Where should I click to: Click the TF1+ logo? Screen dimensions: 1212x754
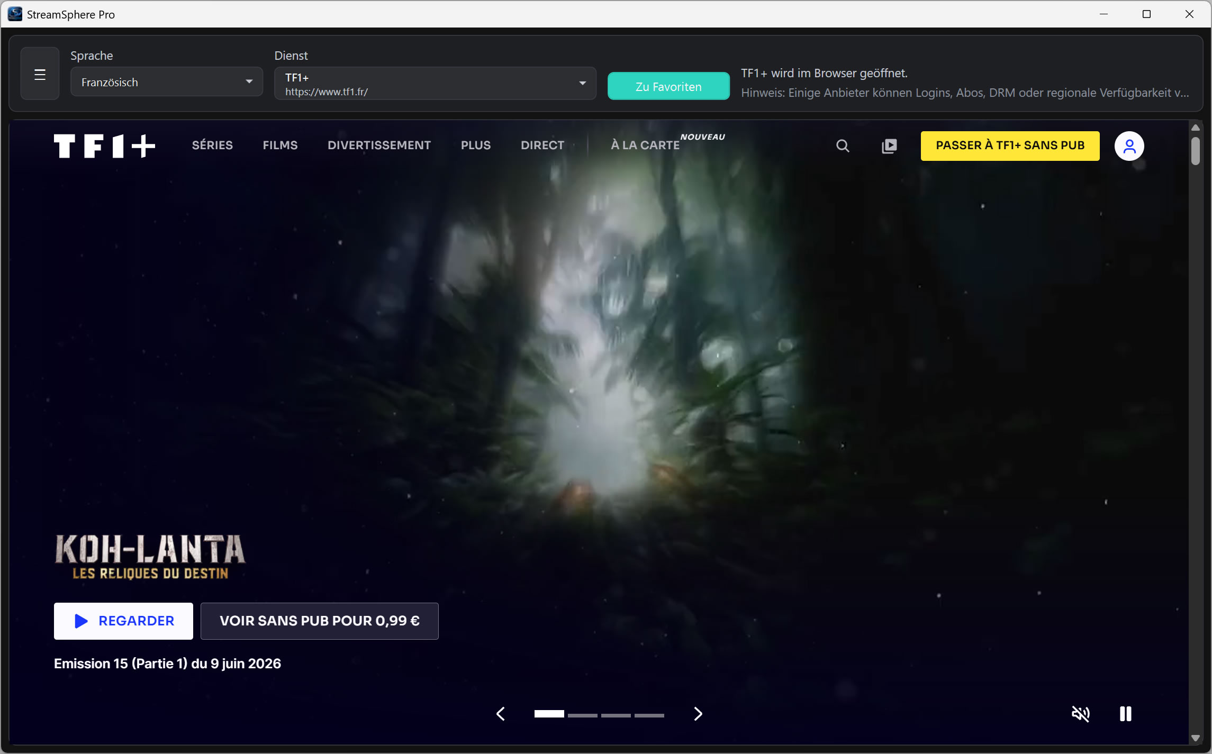tap(104, 146)
